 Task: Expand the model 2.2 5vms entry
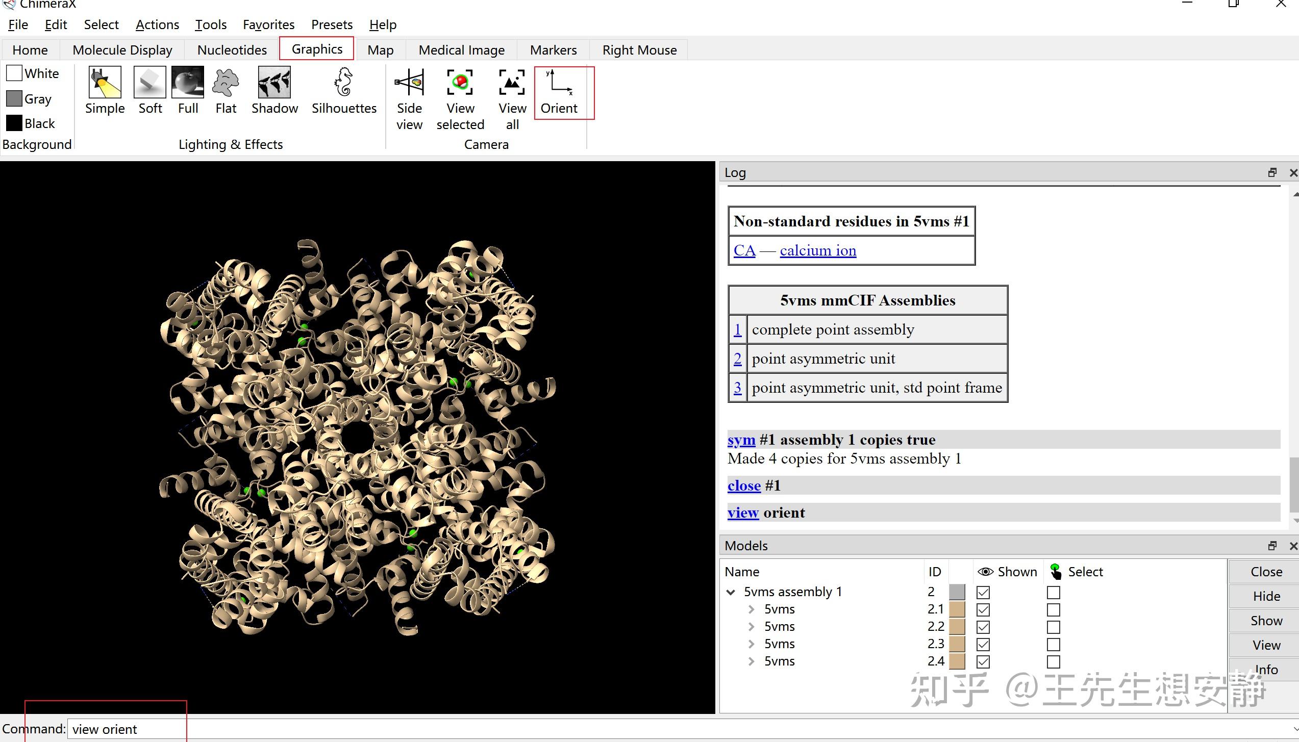point(751,627)
